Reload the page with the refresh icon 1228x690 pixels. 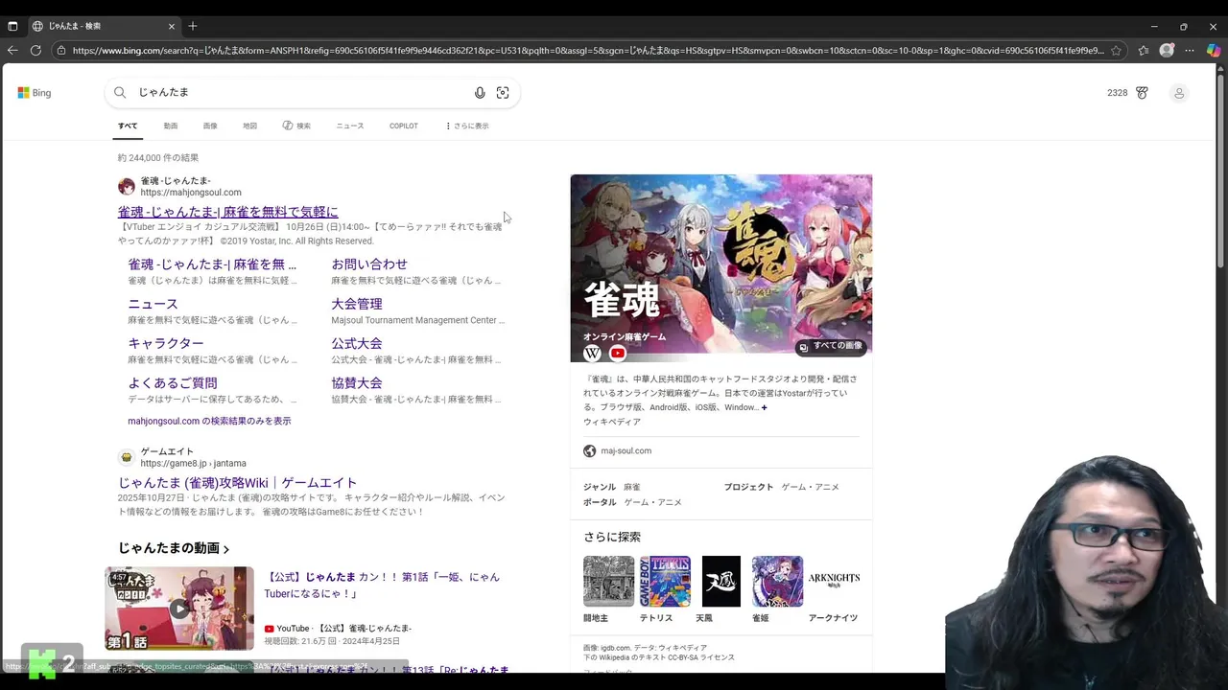(x=35, y=51)
